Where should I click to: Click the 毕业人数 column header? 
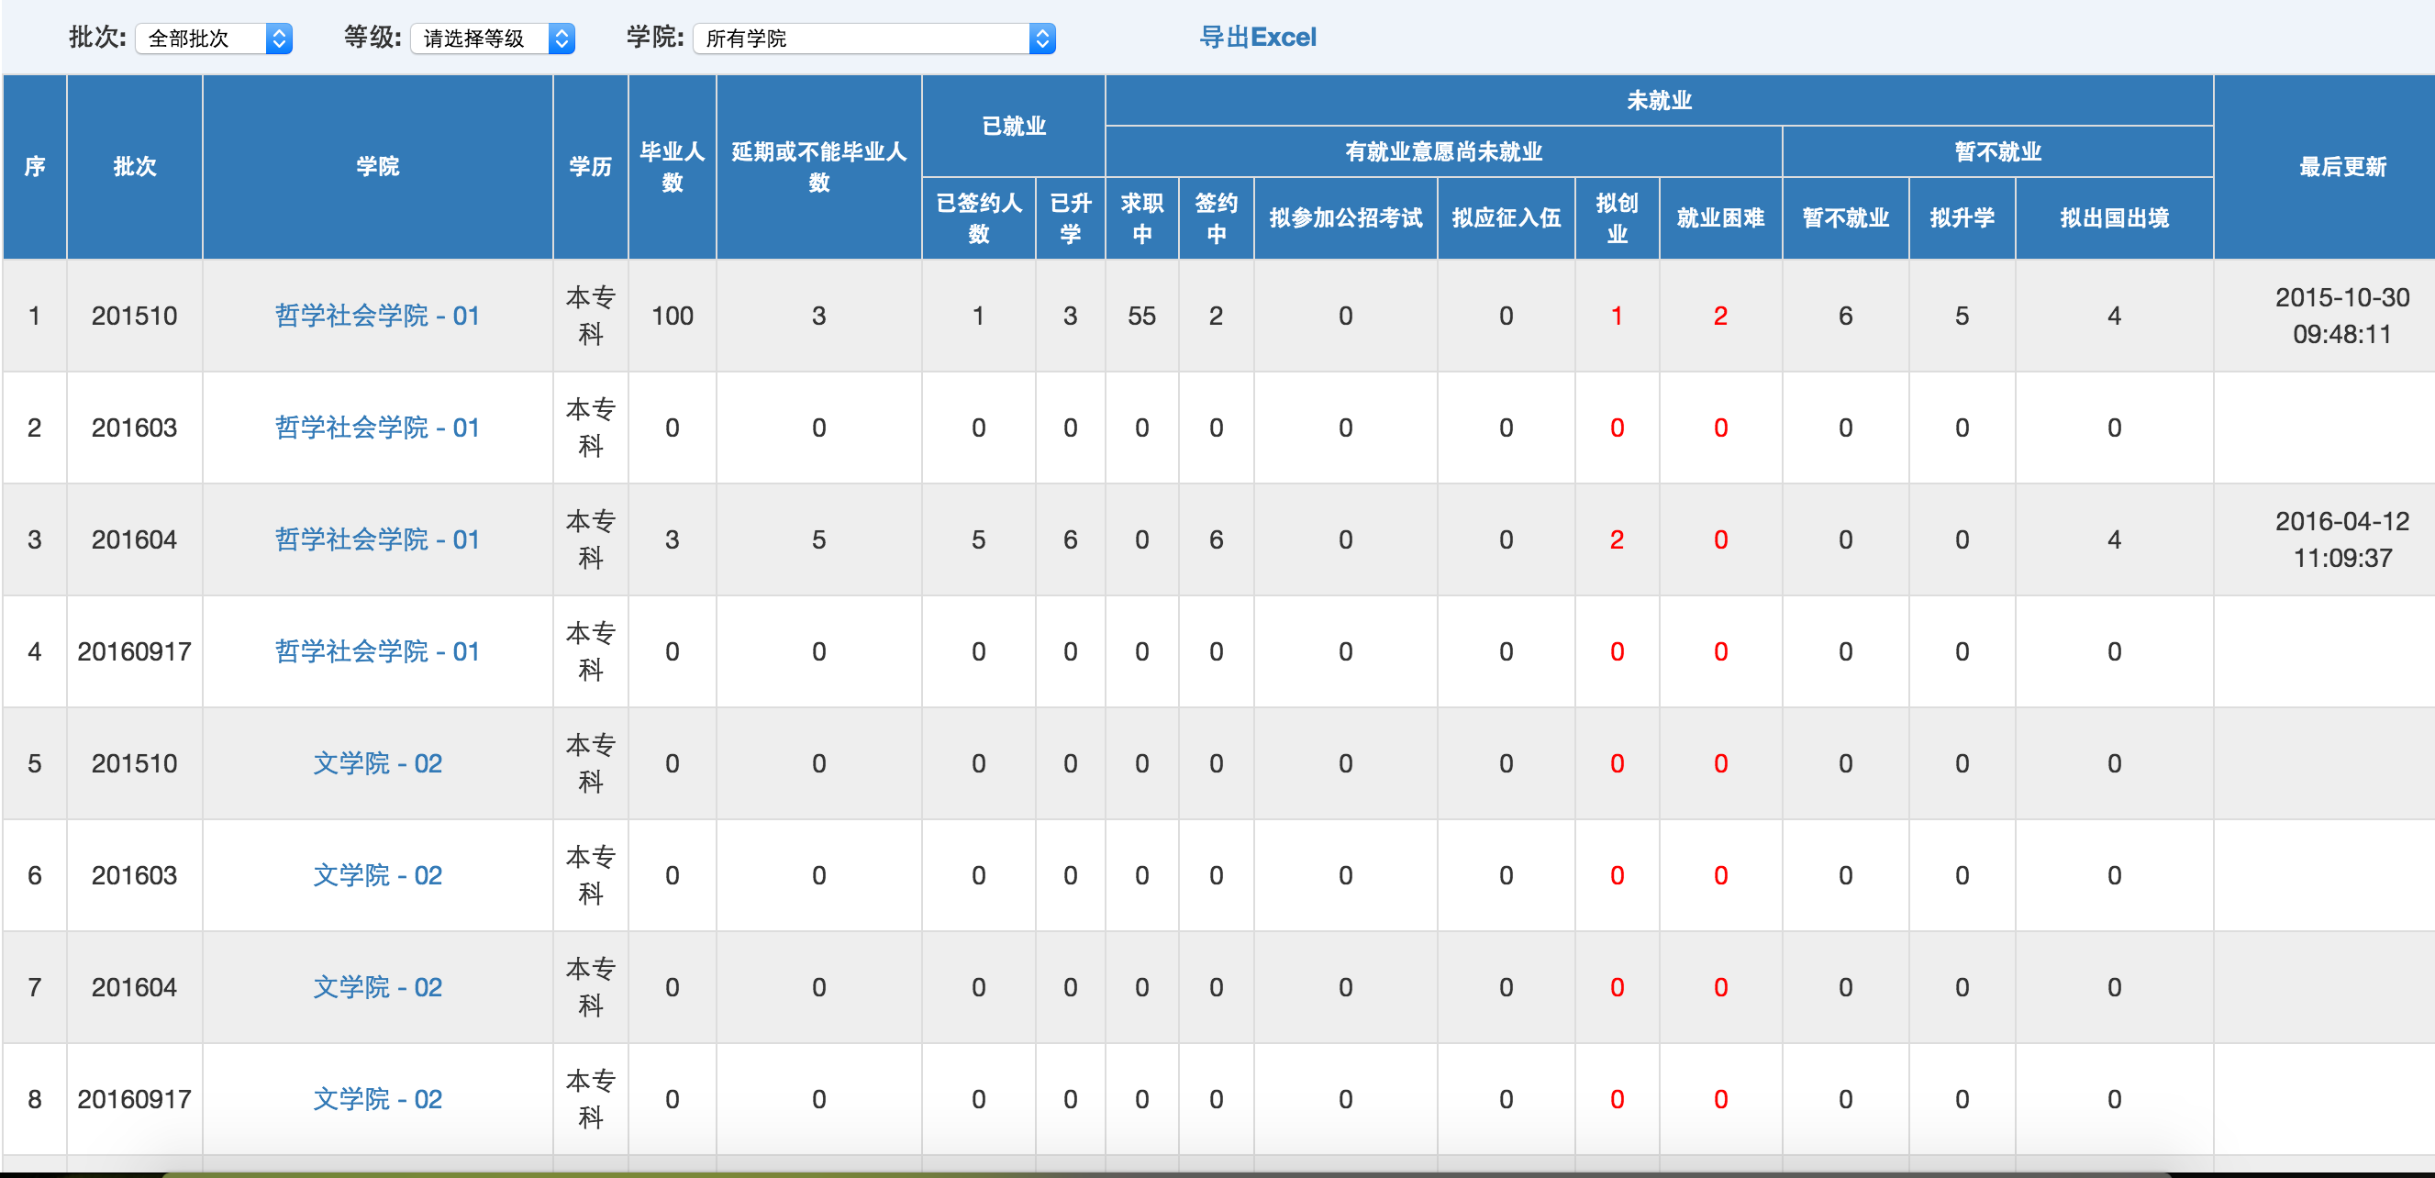673,167
